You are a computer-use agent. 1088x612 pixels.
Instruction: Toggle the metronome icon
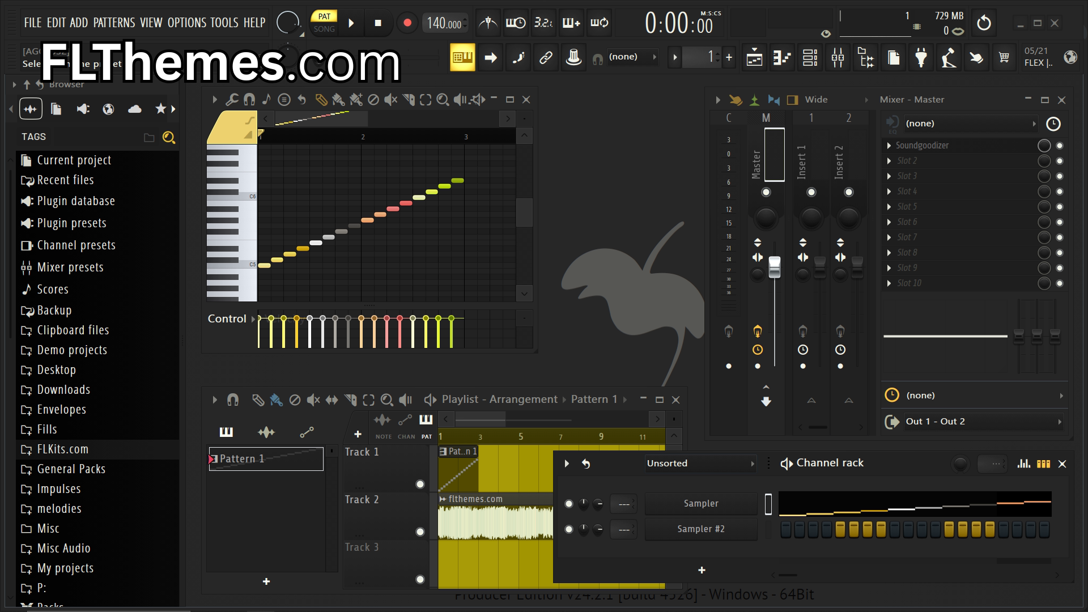pos(487,23)
